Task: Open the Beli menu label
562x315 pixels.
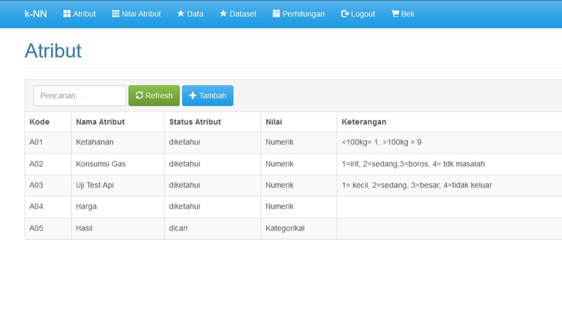Action: click(x=407, y=14)
